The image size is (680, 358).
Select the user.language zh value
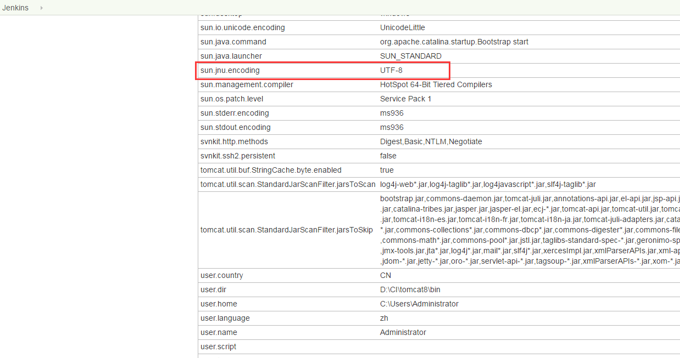tap(384, 318)
